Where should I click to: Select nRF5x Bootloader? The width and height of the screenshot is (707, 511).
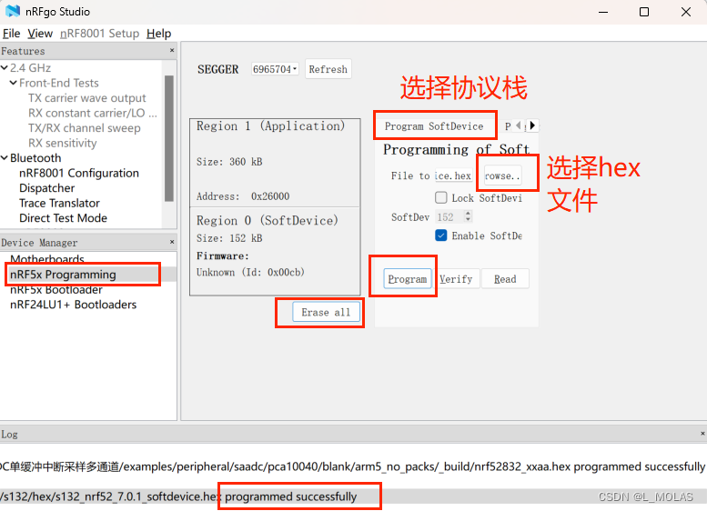coord(56,289)
